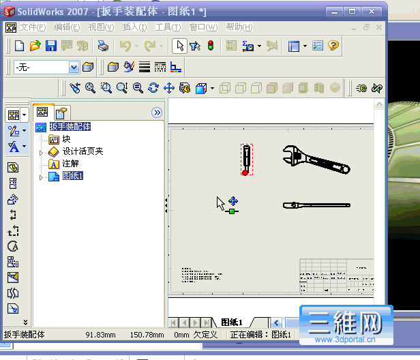The image size is (420, 360).
Task: Select the Rotate View tool
Action: click(x=153, y=88)
